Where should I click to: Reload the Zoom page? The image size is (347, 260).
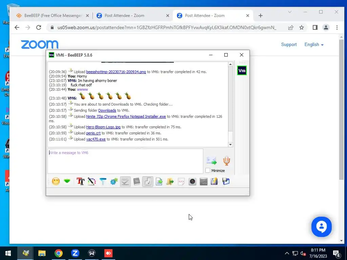click(x=39, y=27)
